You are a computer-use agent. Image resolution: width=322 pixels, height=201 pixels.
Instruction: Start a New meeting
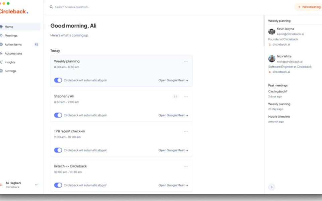point(309,7)
